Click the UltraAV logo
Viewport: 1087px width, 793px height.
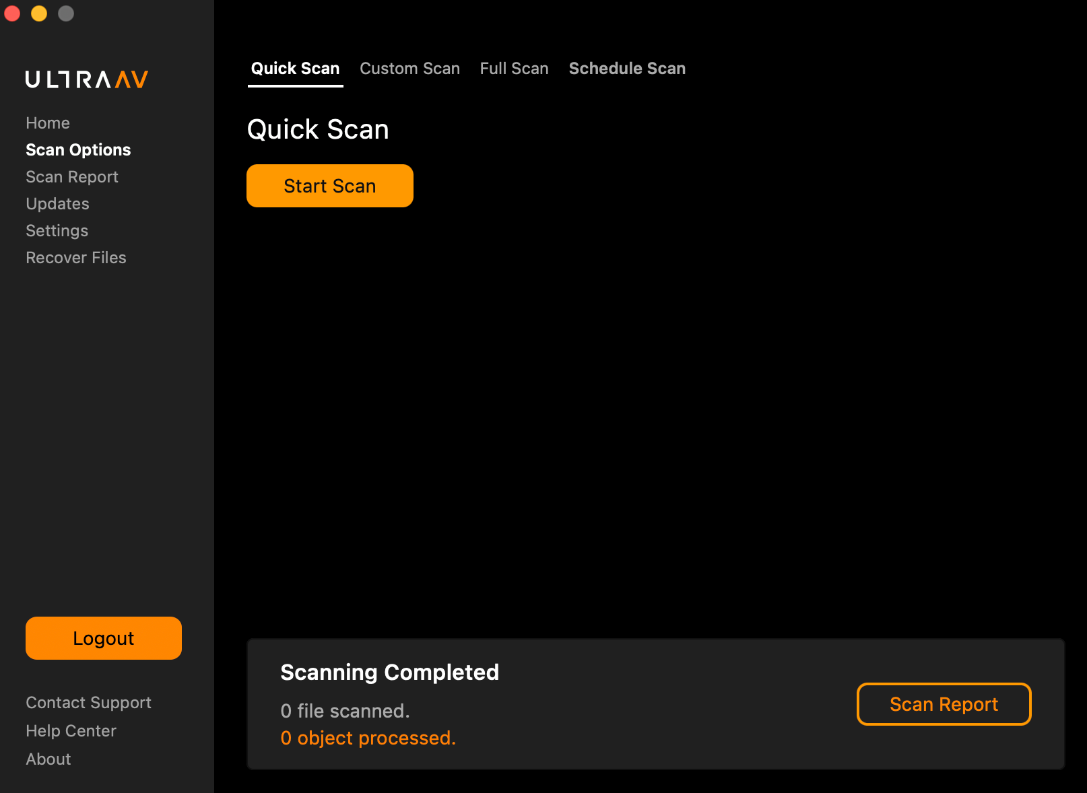click(x=86, y=79)
